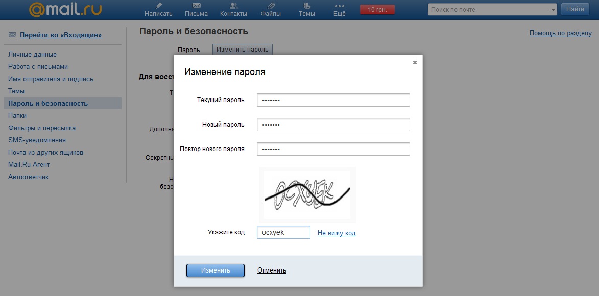The width and height of the screenshot is (599, 296).
Task: Open Работа с письмами section
Action: (x=38, y=66)
